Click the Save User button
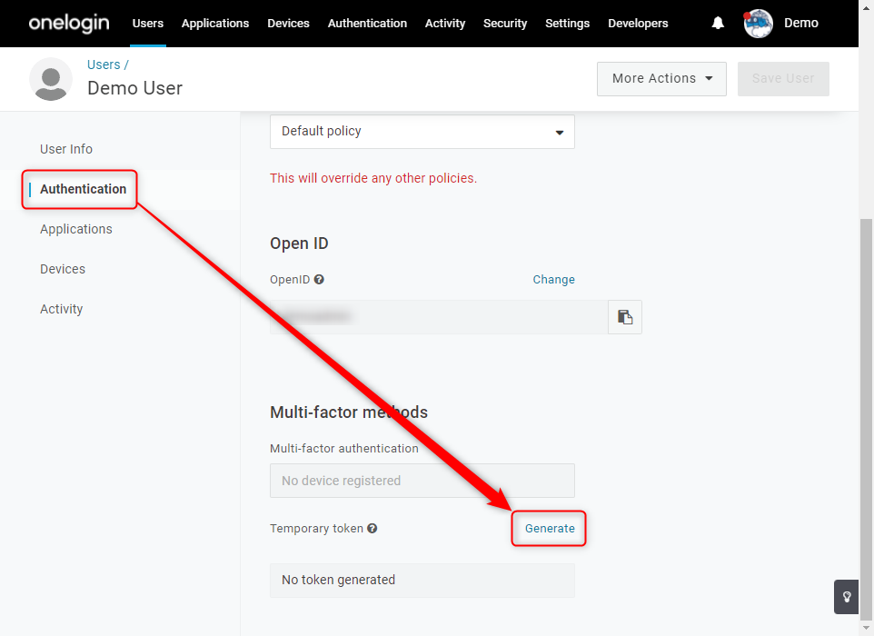This screenshot has height=636, width=874. [783, 79]
